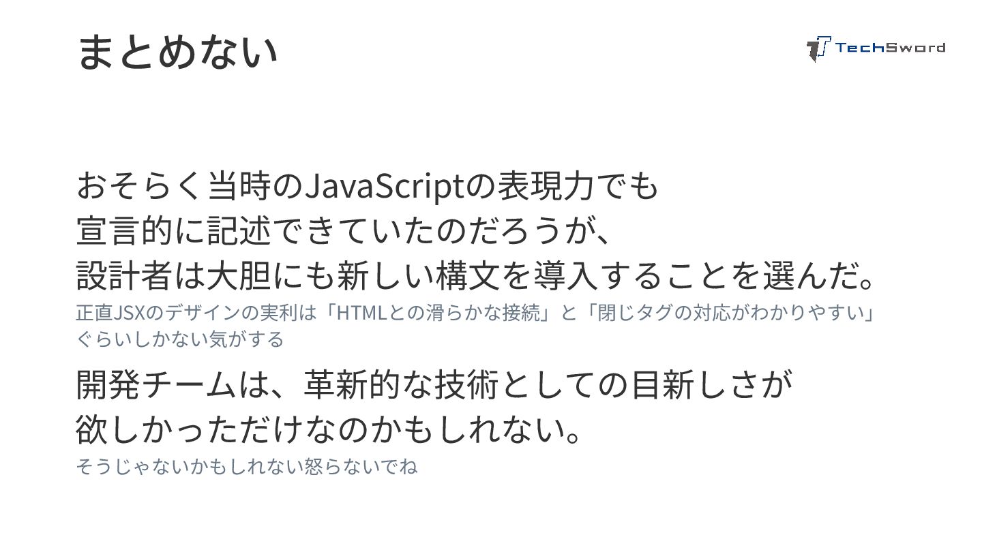
Task: Click the TechSword logo text
Action: click(x=890, y=48)
